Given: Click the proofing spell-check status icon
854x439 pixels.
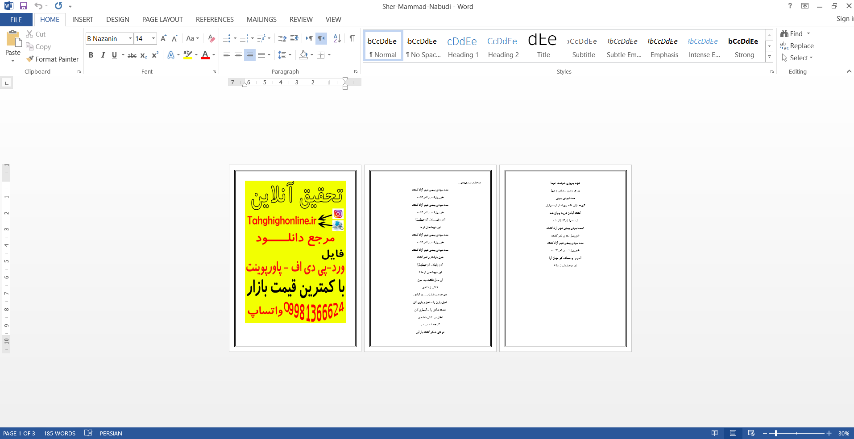Looking at the screenshot, I should [88, 433].
